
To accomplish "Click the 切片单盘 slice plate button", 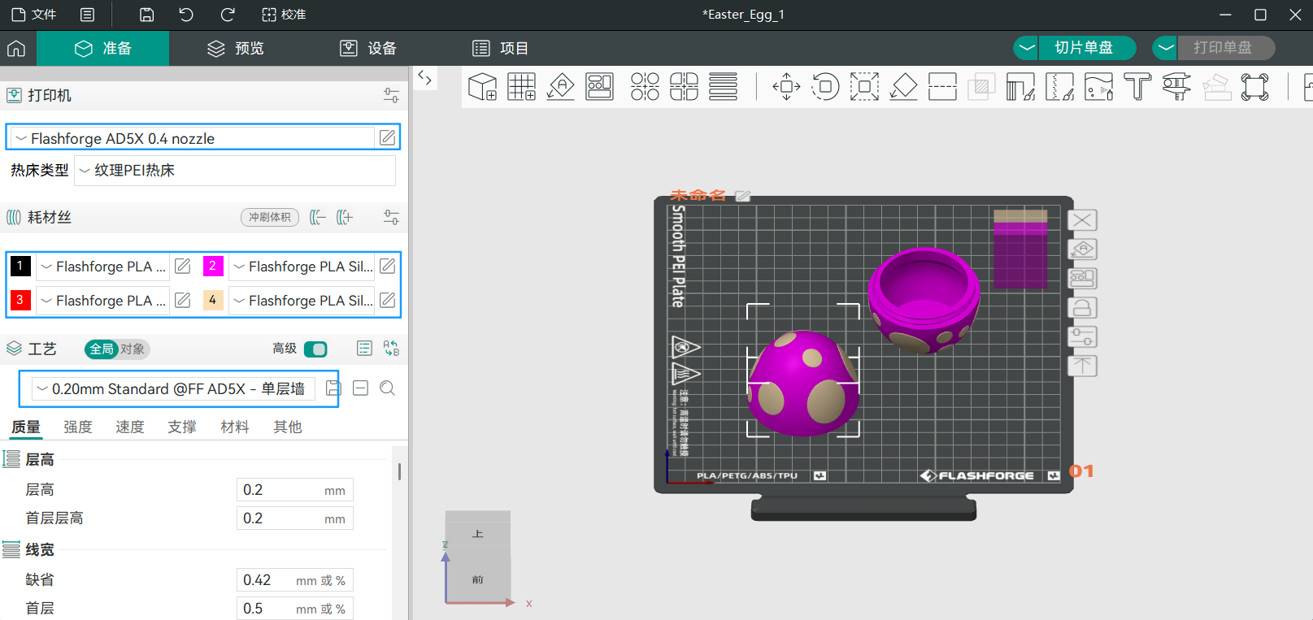I will pos(1084,48).
